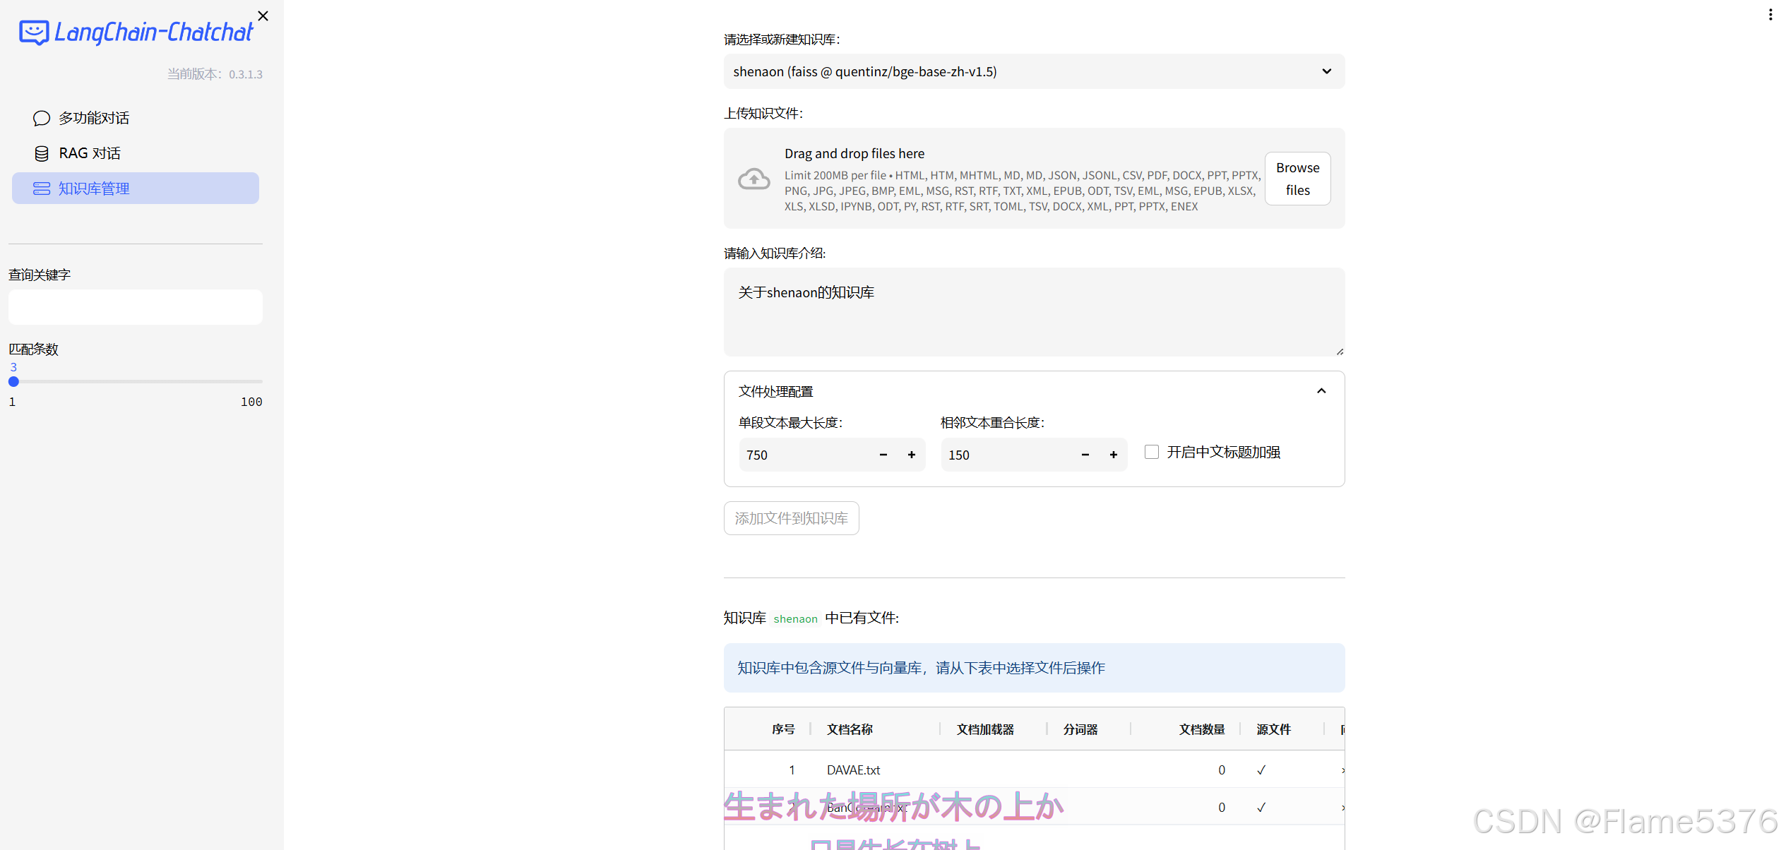This screenshot has height=850, width=1781.
Task: Decrease 相邻文本重合长度 with minus icon
Action: coord(1085,455)
